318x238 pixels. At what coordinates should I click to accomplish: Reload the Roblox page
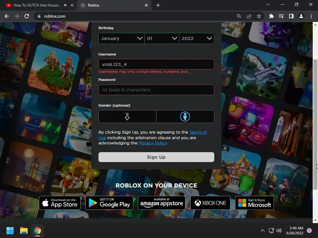(x=27, y=16)
